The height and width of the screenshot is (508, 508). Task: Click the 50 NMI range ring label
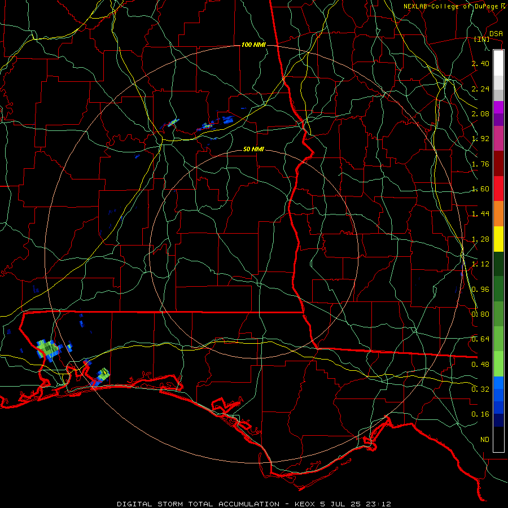tap(253, 150)
